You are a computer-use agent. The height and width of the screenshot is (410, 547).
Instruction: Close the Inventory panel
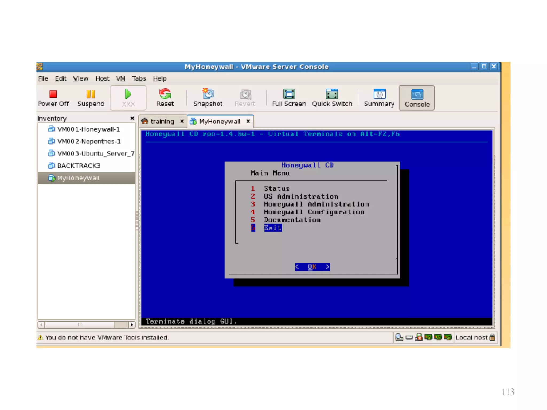pos(132,118)
